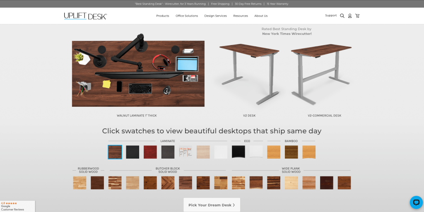424x212 pixels.
Task: Click the Pick Your Dream Desk button
Action: click(x=212, y=205)
